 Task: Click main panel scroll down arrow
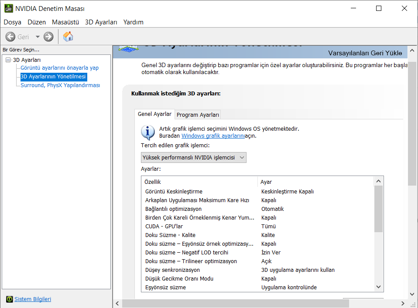pos(412,294)
